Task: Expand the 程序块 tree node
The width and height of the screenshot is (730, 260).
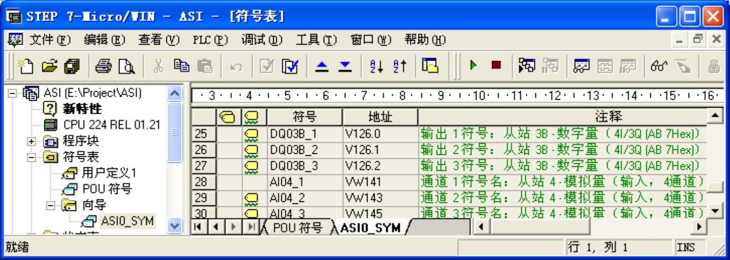Action: 31,141
